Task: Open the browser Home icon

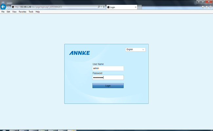Action: pos(203,7)
